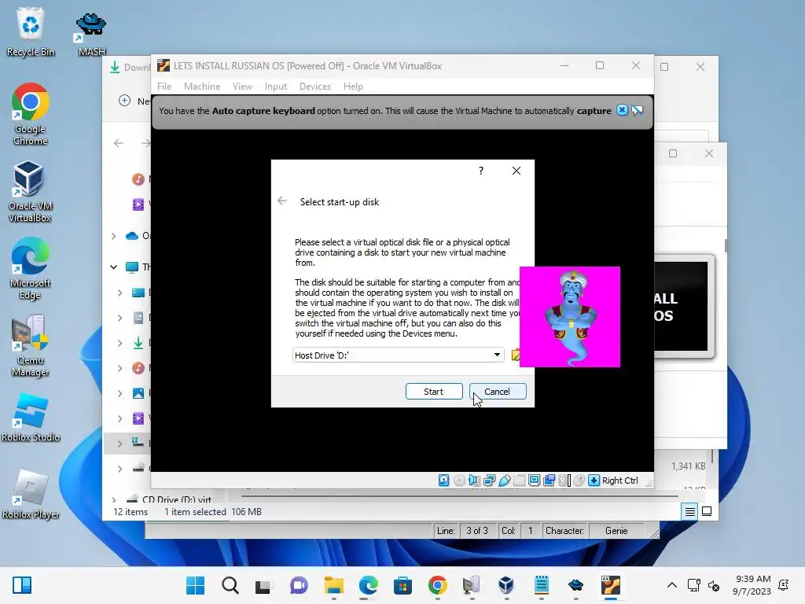
Task: Click the mouse integration status icon
Action: coord(579,481)
